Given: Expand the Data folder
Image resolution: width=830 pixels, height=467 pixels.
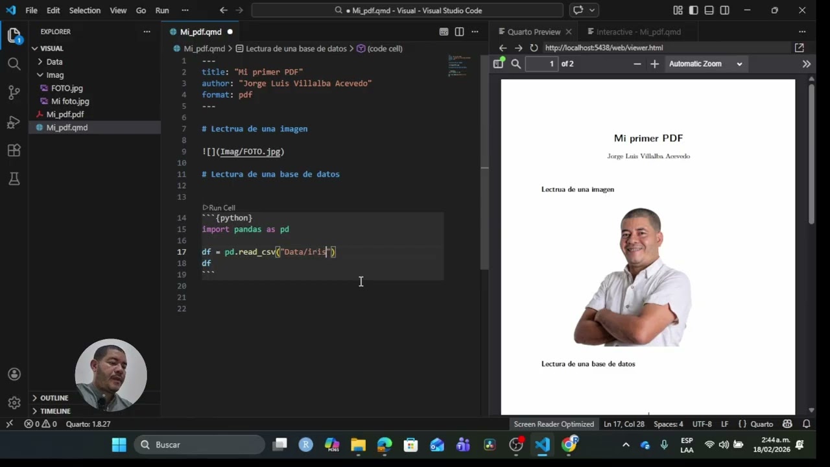Looking at the screenshot, I should [54, 62].
